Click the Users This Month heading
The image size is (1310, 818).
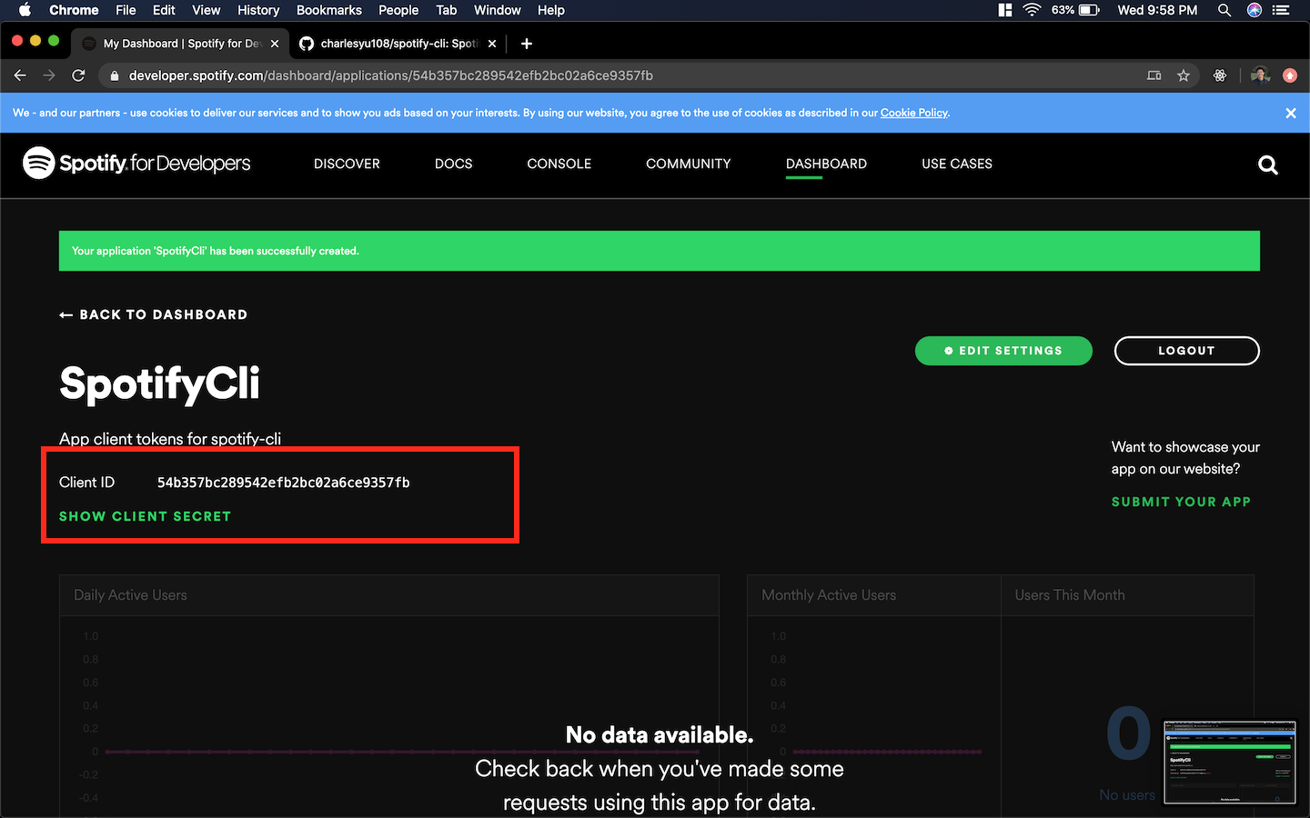[x=1070, y=595]
